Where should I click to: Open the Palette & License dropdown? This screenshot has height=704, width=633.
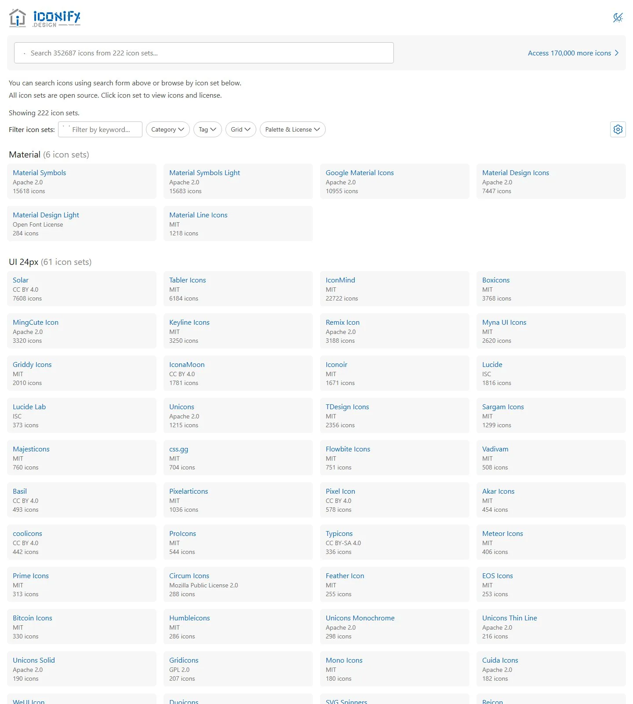pyautogui.click(x=293, y=129)
